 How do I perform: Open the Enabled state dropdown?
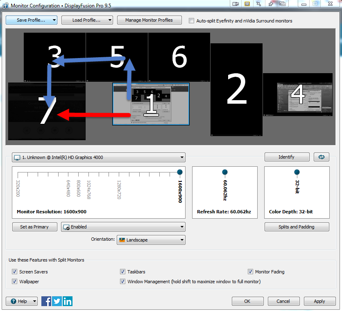tap(123, 227)
